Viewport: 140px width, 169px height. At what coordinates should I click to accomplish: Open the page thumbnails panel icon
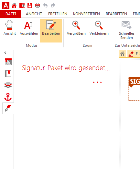8,62
